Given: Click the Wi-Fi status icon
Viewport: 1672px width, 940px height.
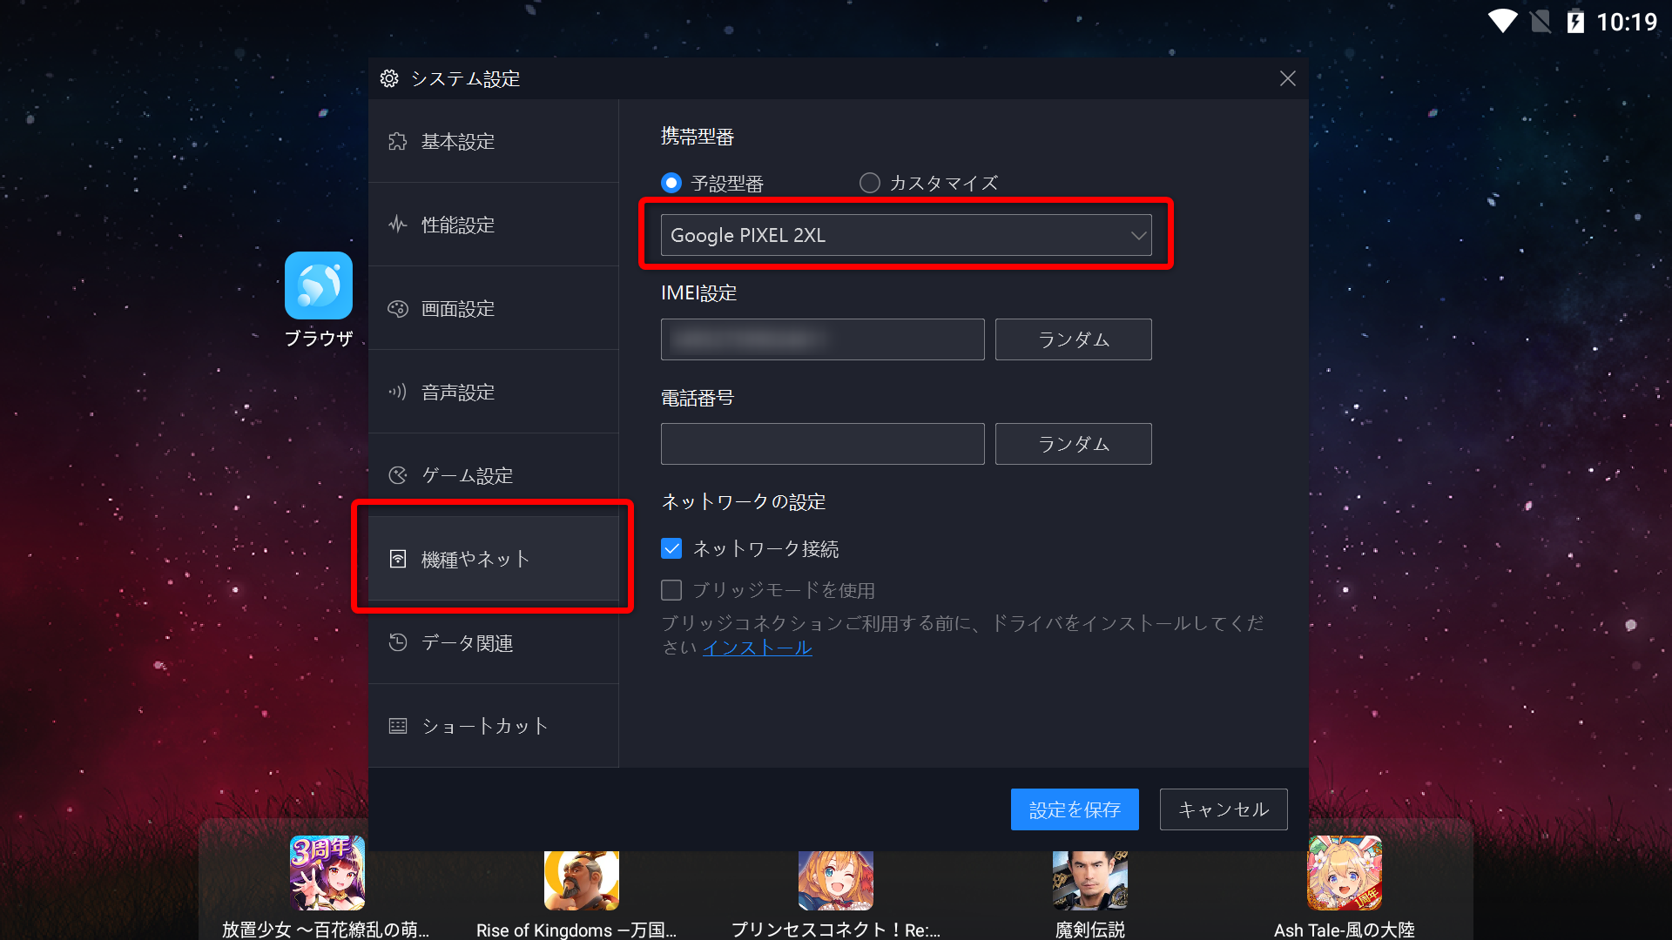Looking at the screenshot, I should [1502, 22].
